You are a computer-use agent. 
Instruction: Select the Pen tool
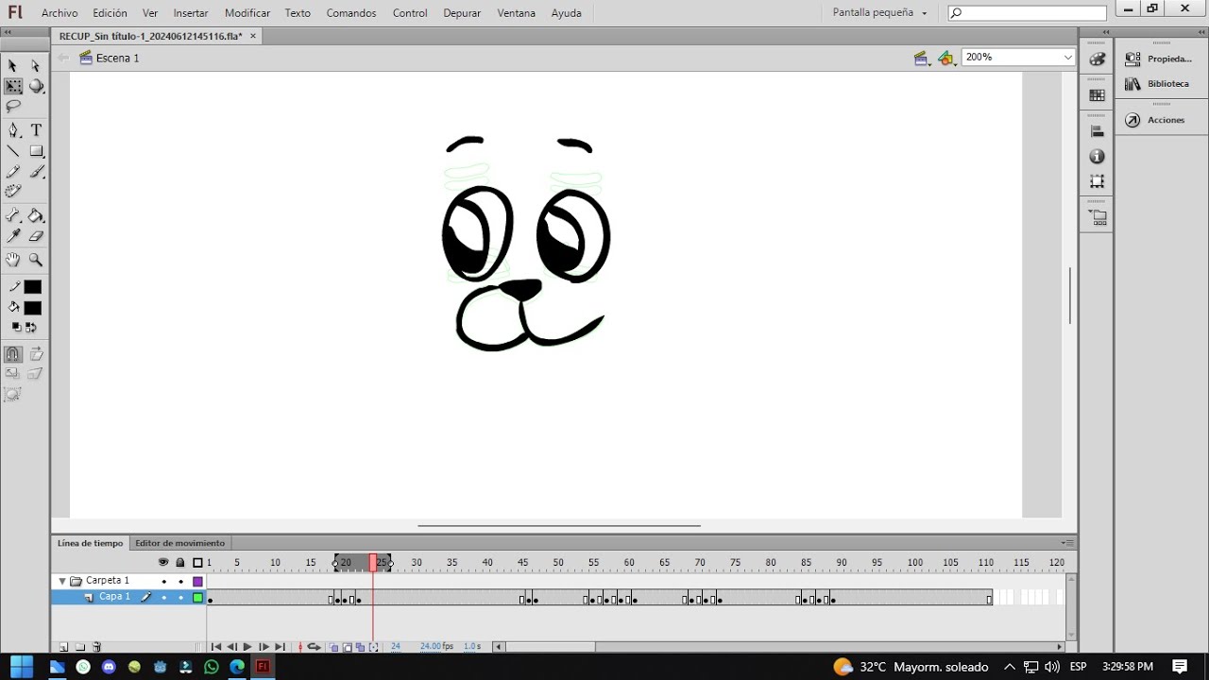coord(13,130)
